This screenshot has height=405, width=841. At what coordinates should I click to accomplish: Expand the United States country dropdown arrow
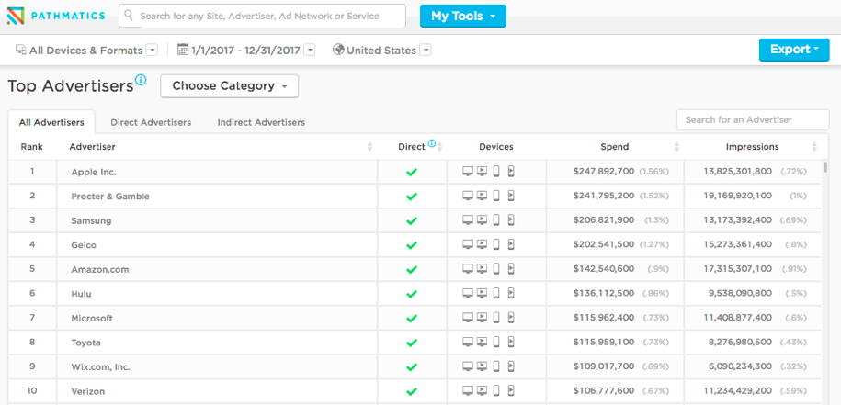pos(426,50)
